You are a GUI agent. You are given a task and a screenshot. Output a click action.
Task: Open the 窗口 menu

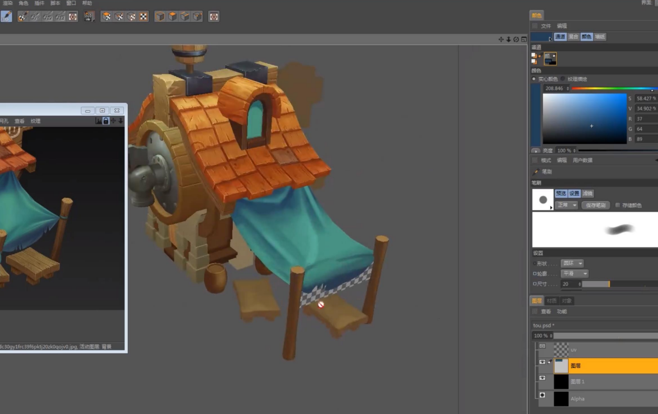71,3
